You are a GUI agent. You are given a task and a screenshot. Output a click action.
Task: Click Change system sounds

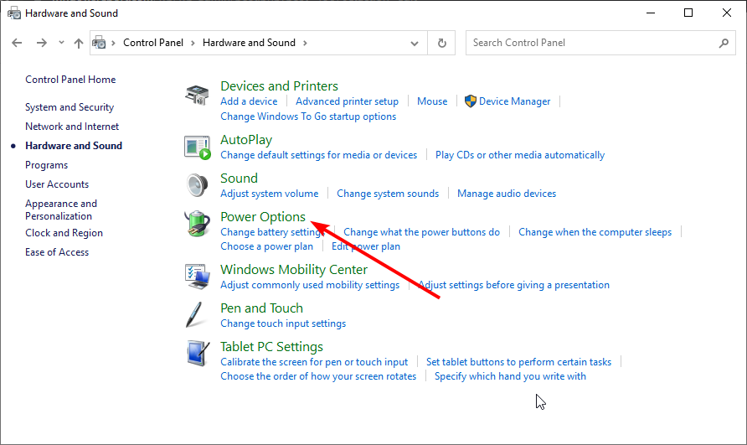(388, 194)
